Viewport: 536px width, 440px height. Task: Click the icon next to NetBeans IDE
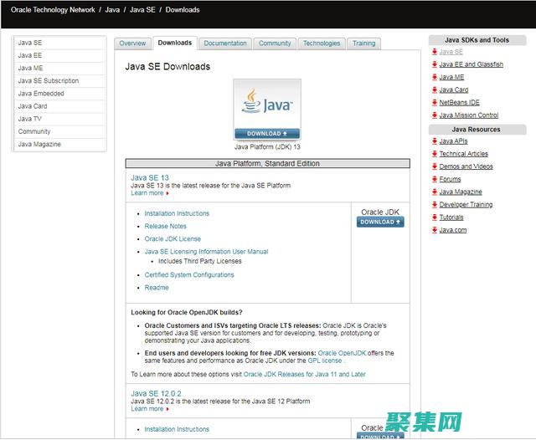pos(435,102)
